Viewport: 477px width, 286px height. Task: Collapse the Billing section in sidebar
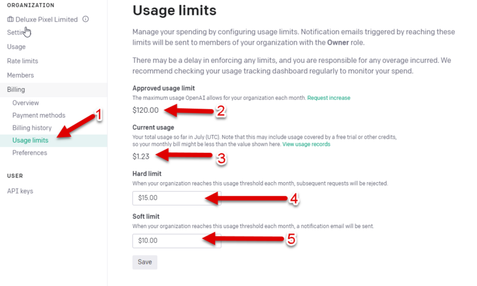pos(16,90)
